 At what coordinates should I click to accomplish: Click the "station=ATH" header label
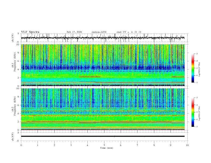tap(99, 32)
